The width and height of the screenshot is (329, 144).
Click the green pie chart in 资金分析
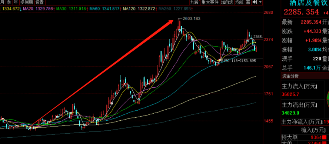click(x=327, y=97)
